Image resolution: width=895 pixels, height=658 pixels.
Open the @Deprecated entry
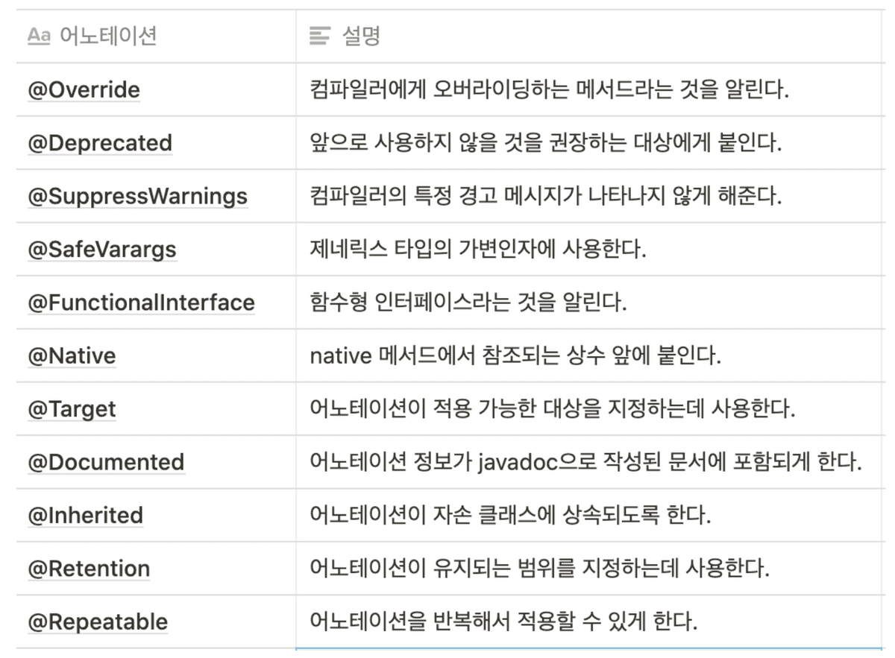pyautogui.click(x=100, y=143)
